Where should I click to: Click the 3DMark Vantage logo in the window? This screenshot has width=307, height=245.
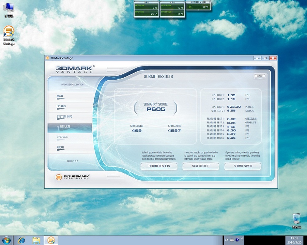[75, 69]
